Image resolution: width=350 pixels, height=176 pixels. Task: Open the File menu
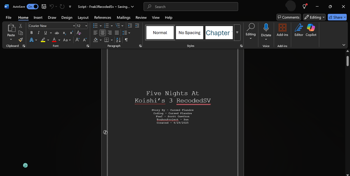[x=9, y=17]
